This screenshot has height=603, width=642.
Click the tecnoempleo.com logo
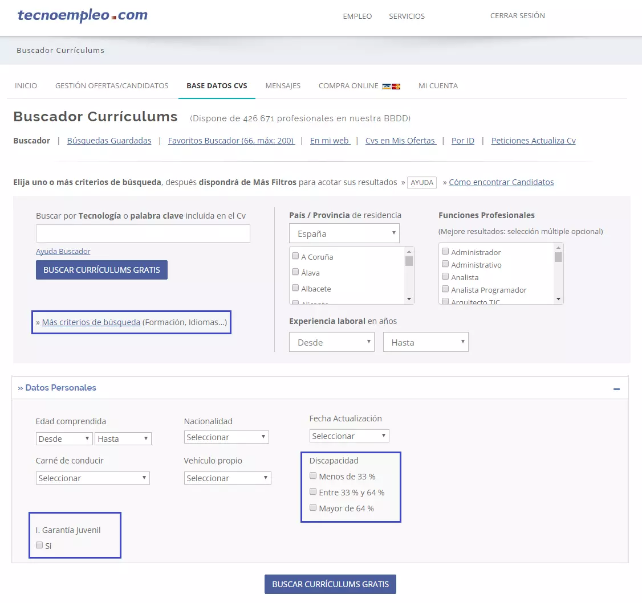(x=82, y=15)
